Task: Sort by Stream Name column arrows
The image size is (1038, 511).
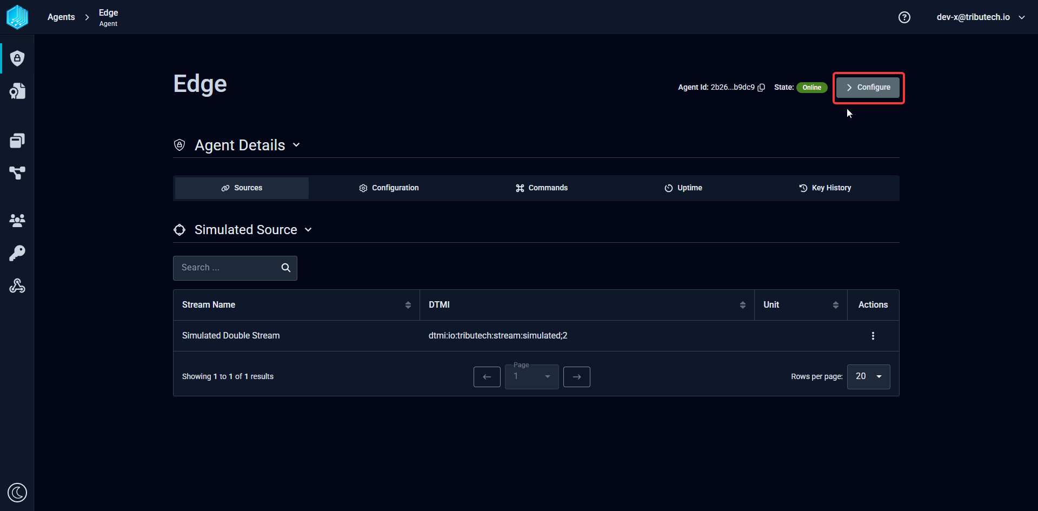Action: 408,305
